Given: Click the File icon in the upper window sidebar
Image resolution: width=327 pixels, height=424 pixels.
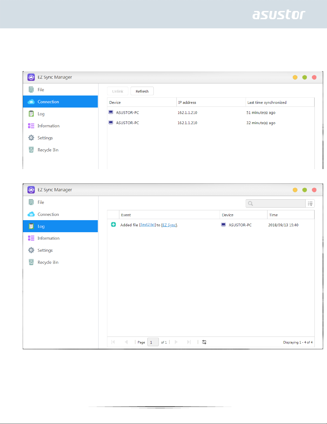Looking at the screenshot, I should (31, 90).
